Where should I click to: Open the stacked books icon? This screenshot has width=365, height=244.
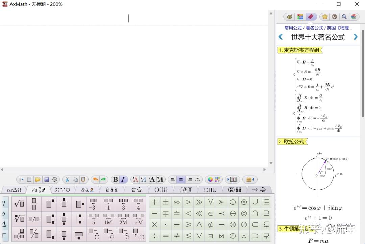pos(354,17)
